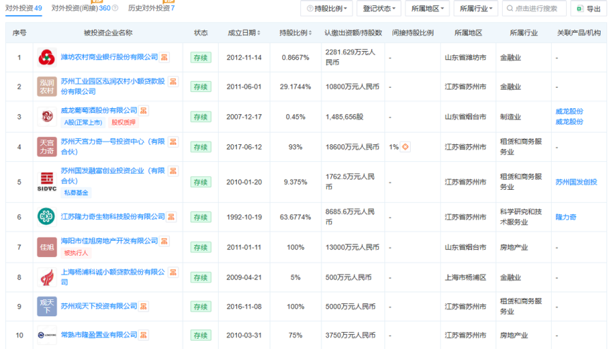Click chart icon beside 常熟市隆盈置业有限公司
613x349 pixels.
pyautogui.click(x=144, y=335)
